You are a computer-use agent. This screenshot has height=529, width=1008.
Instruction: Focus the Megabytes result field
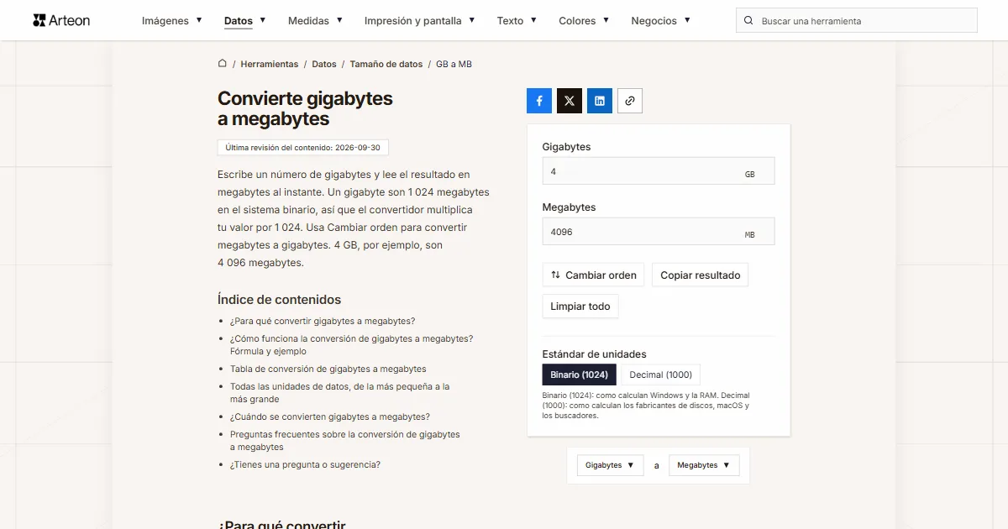[x=659, y=232]
